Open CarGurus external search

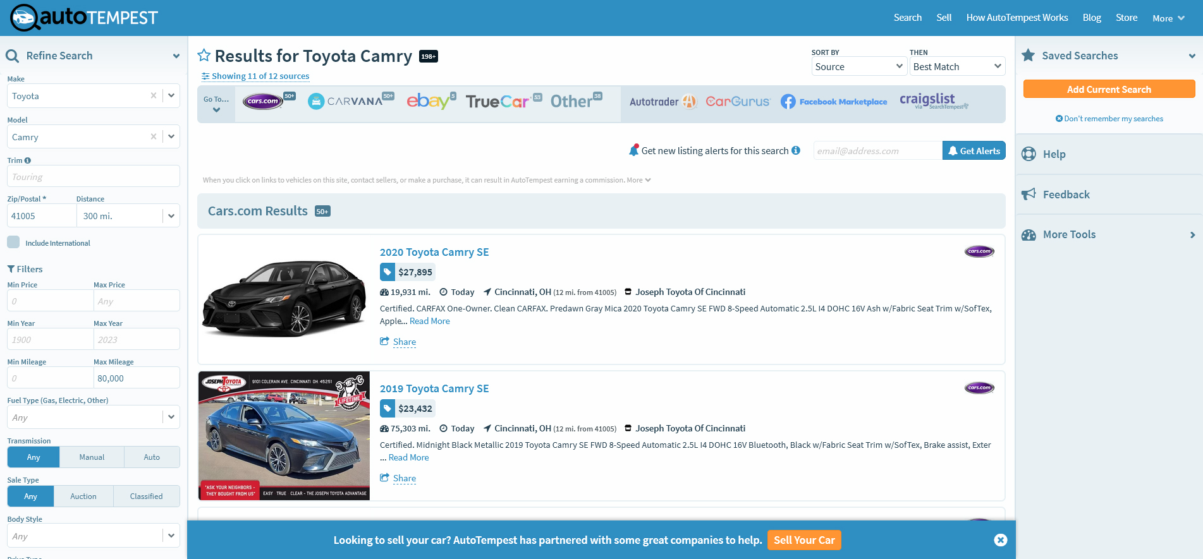738,102
